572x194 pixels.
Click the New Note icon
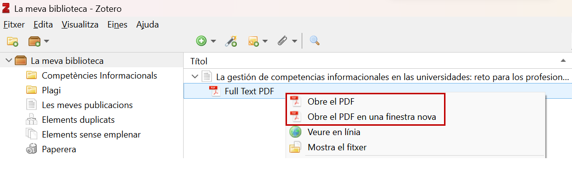pos(254,41)
